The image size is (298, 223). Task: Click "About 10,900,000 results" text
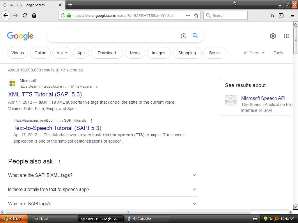coord(31,70)
